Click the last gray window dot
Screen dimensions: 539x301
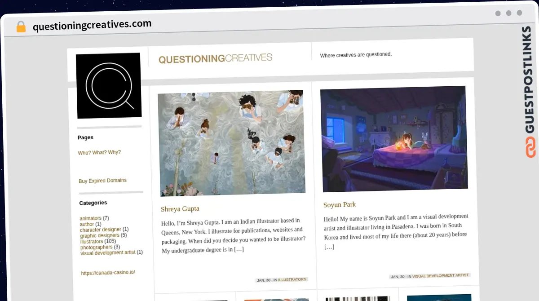[x=519, y=13]
